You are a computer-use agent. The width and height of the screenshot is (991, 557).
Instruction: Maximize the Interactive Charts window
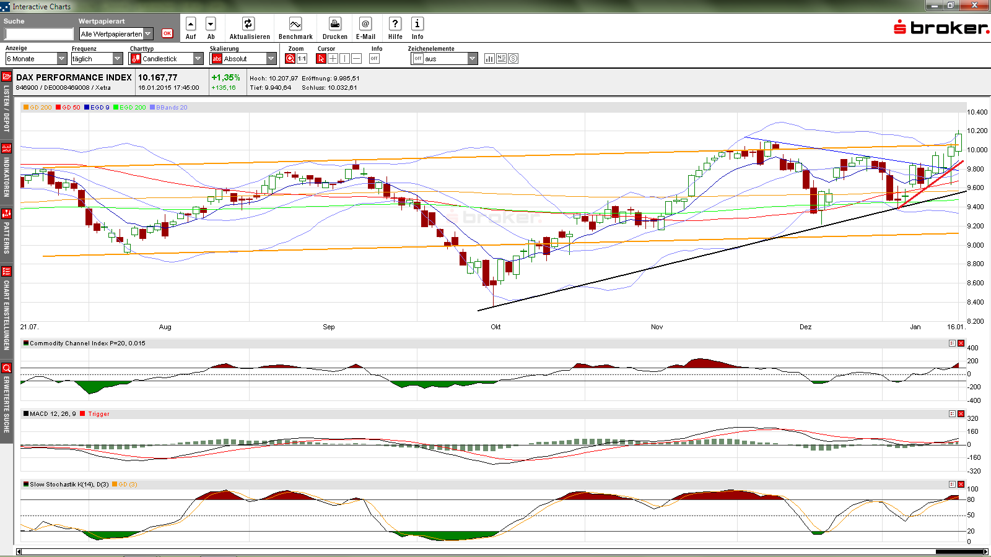951,6
